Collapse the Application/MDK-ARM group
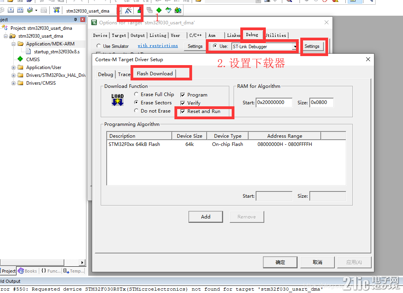403x293 pixels. [x=13, y=44]
